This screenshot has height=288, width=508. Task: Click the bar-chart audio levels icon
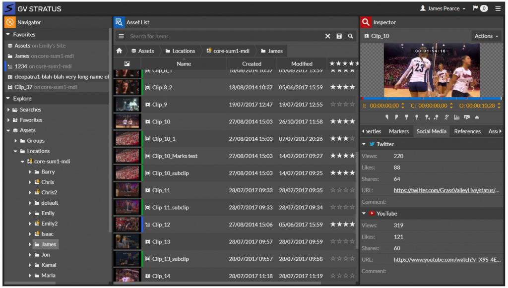point(456,117)
